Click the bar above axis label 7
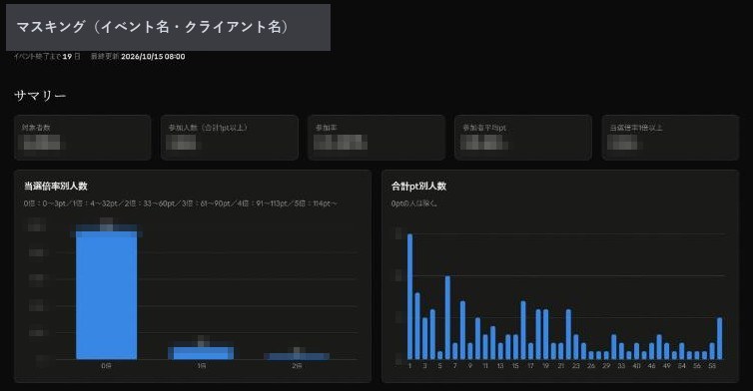The image size is (753, 391). (455, 351)
